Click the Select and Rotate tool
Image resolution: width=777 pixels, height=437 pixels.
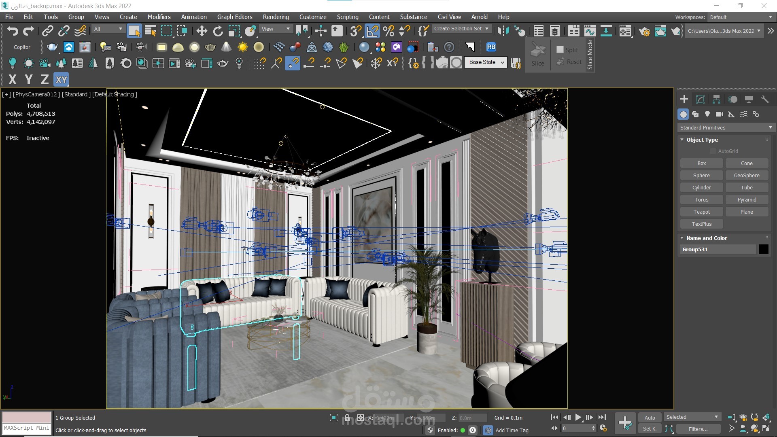(218, 31)
